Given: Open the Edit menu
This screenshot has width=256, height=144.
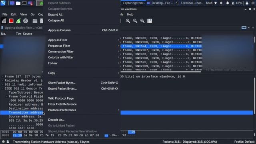Looking at the screenshot, I should pos(14,14).
